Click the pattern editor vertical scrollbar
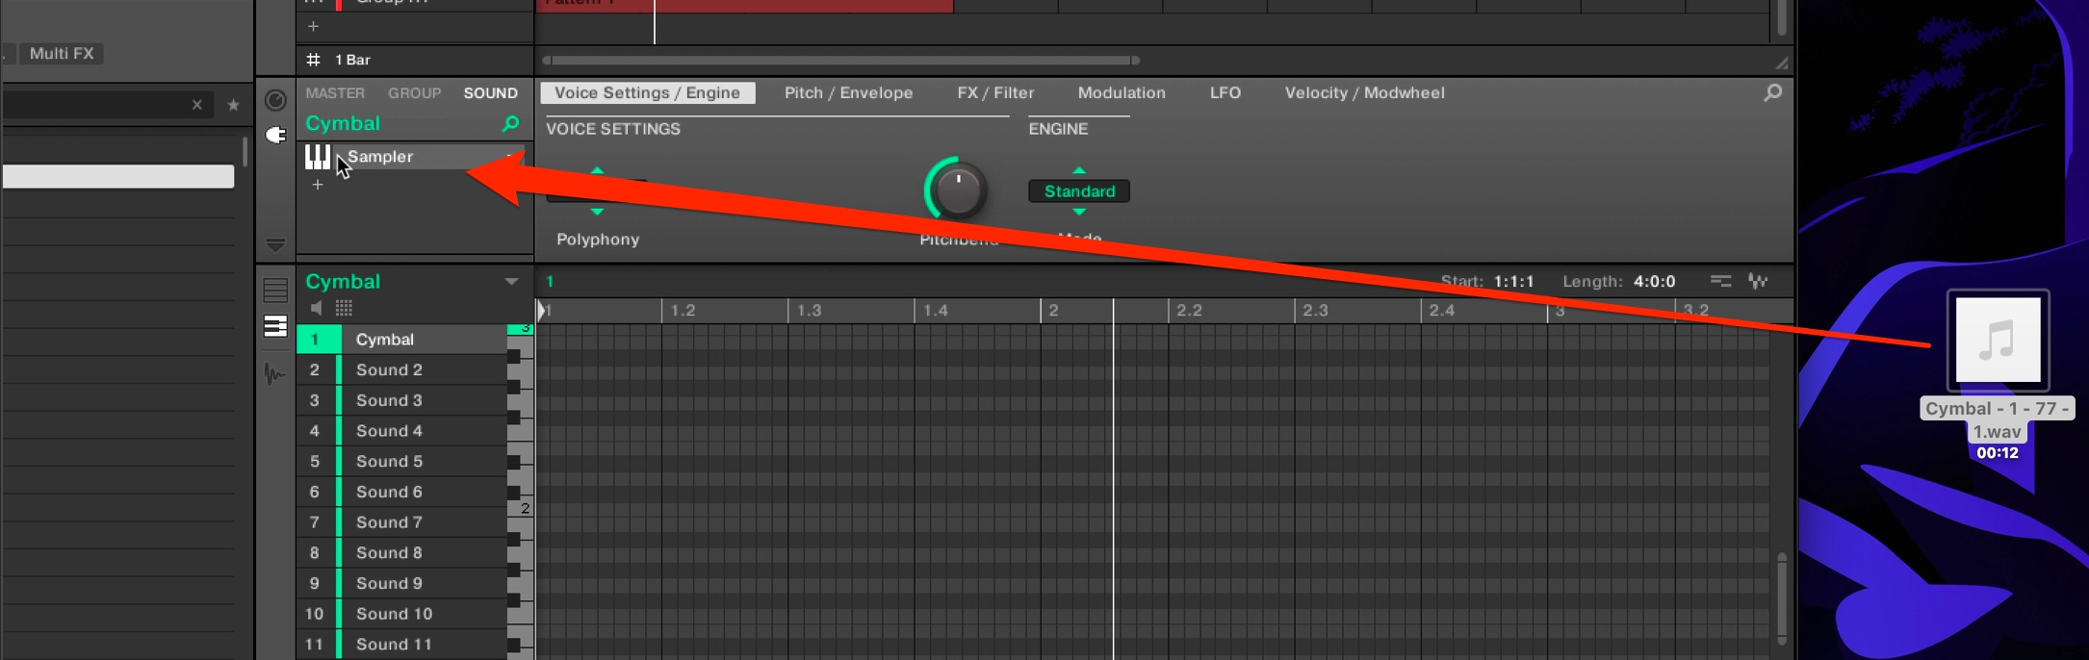The image size is (2089, 660). pyautogui.click(x=1781, y=598)
